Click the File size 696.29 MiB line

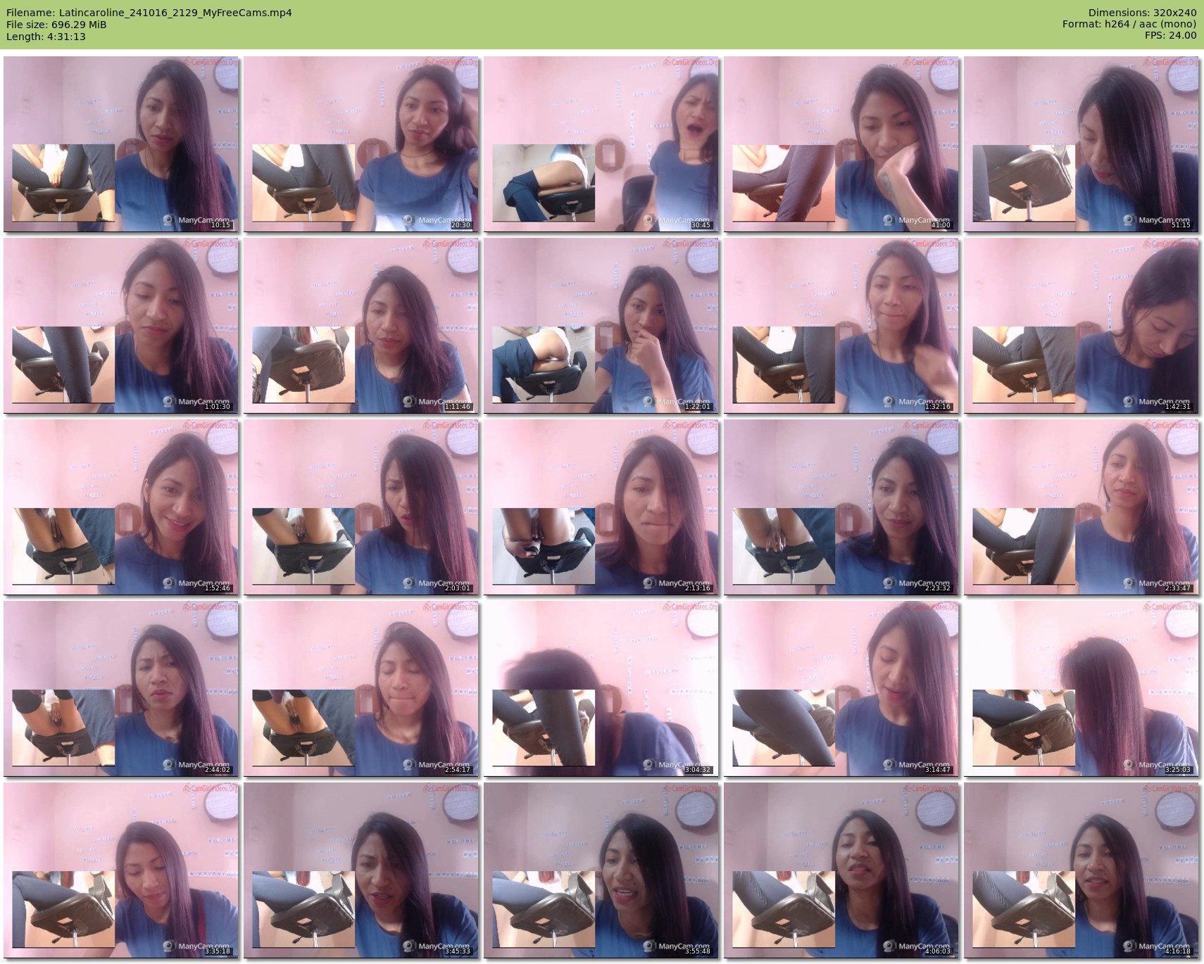(56, 25)
